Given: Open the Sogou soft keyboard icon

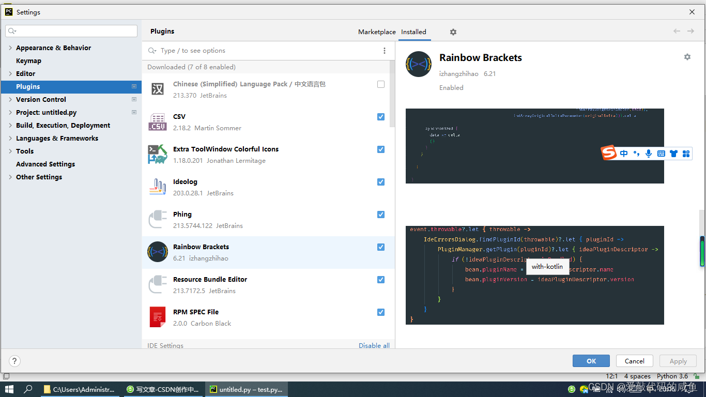Looking at the screenshot, I should (661, 154).
